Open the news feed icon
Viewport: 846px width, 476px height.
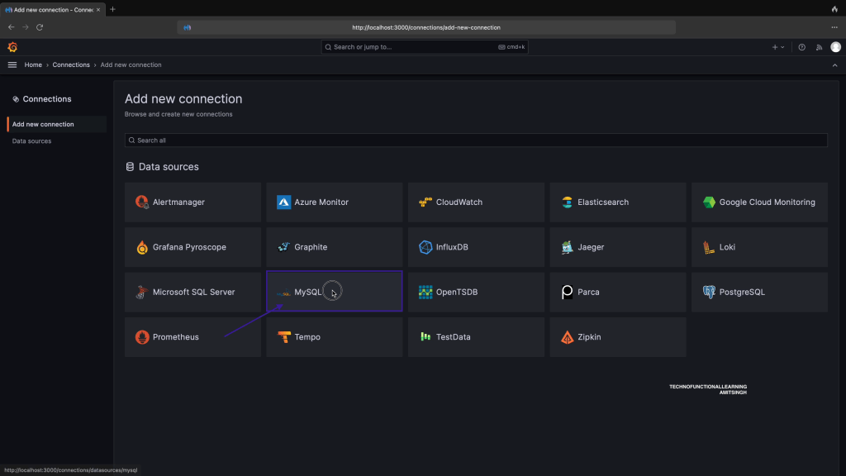point(819,47)
